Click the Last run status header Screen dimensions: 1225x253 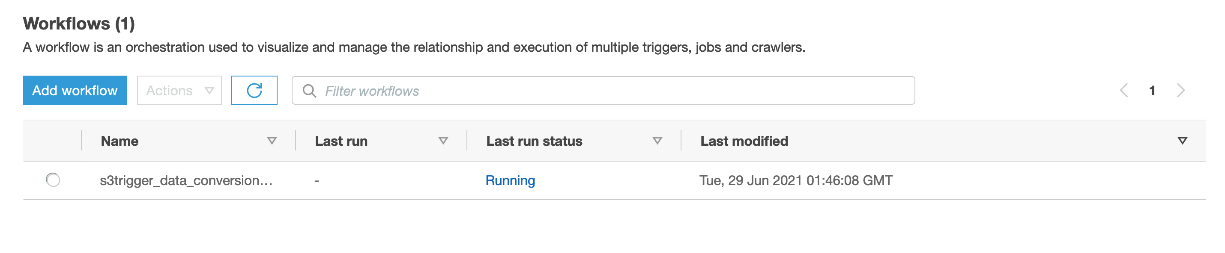[x=534, y=141]
